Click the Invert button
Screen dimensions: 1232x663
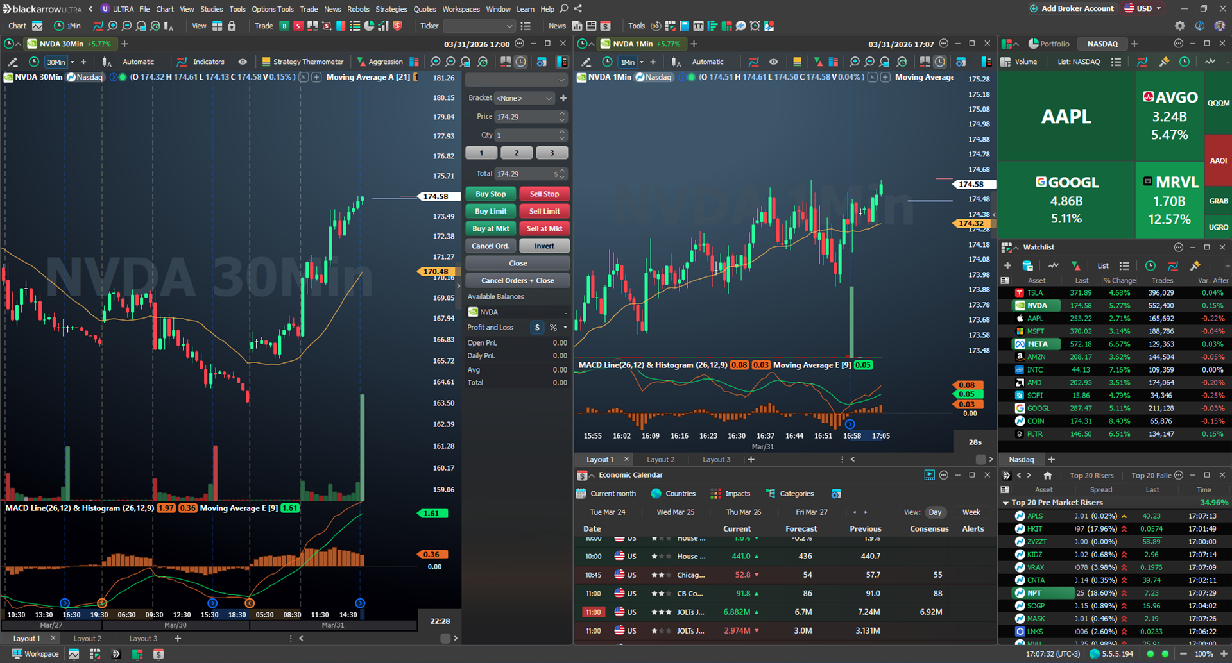pyautogui.click(x=544, y=246)
